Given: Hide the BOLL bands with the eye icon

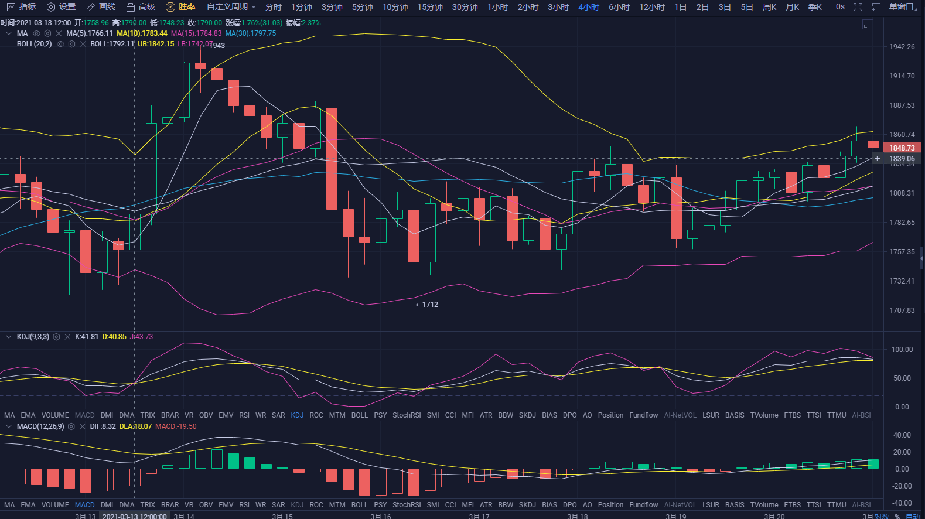Looking at the screenshot, I should click(x=60, y=44).
